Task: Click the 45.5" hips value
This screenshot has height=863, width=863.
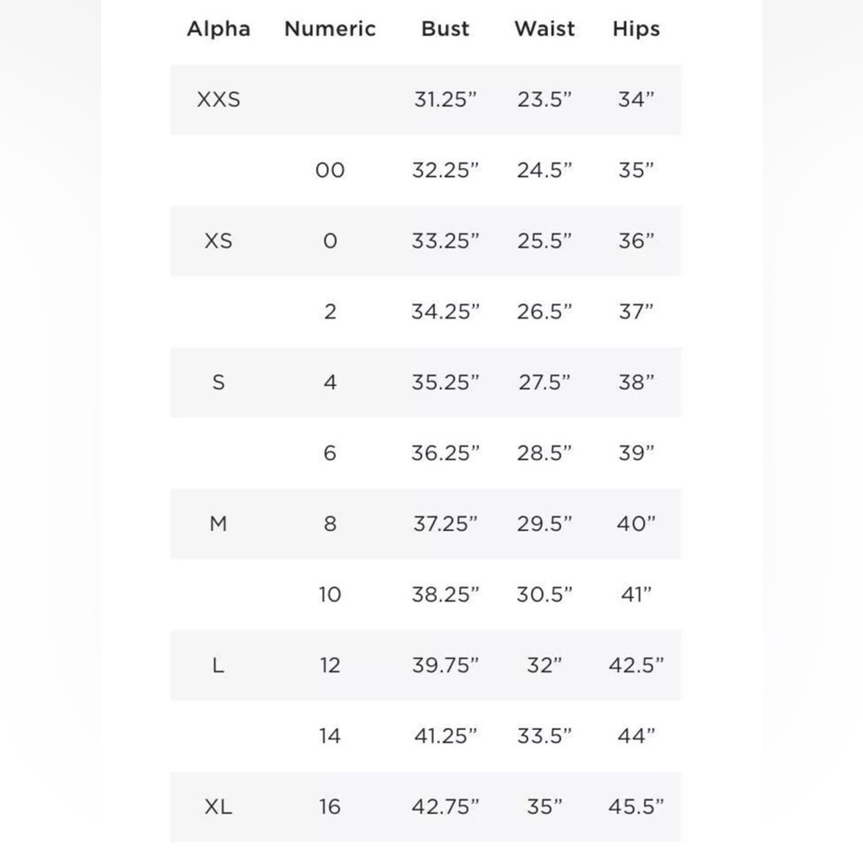Action: tap(636, 807)
